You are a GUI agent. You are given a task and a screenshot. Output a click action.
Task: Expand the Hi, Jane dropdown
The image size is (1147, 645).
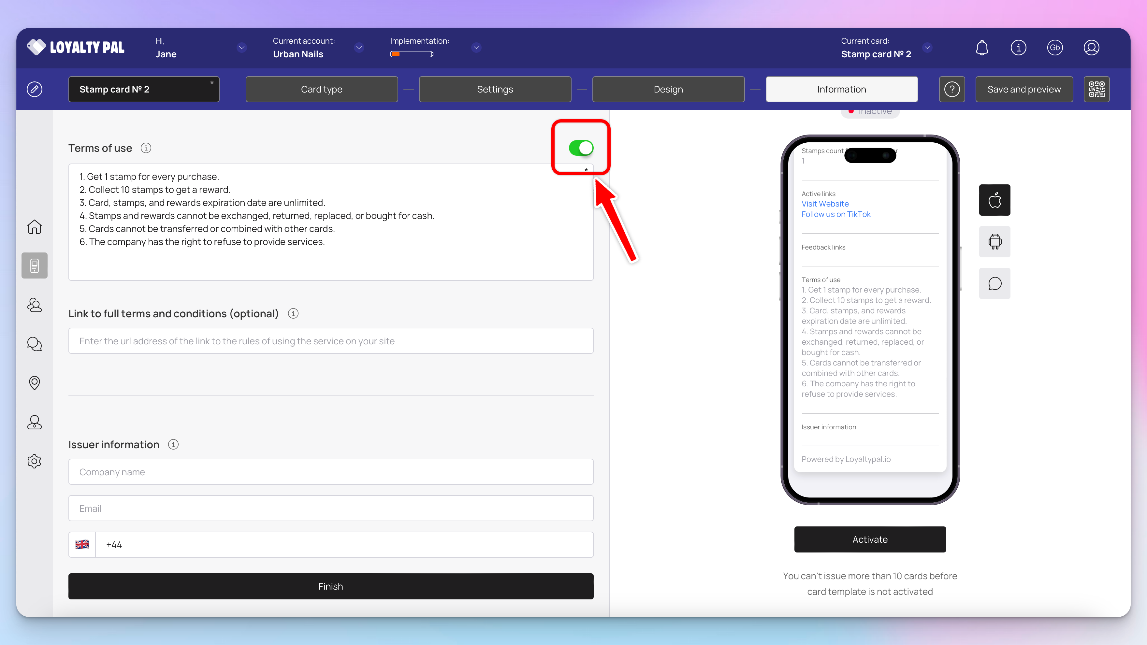pos(242,48)
